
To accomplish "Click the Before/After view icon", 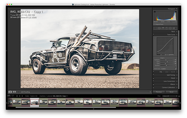I will click(x=14, y=92).
